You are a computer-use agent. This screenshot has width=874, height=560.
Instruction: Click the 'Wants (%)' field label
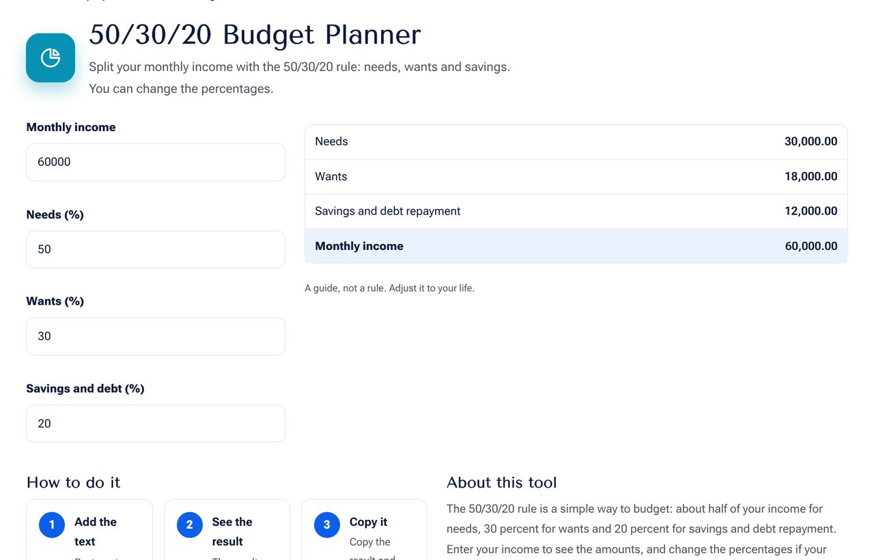point(55,301)
